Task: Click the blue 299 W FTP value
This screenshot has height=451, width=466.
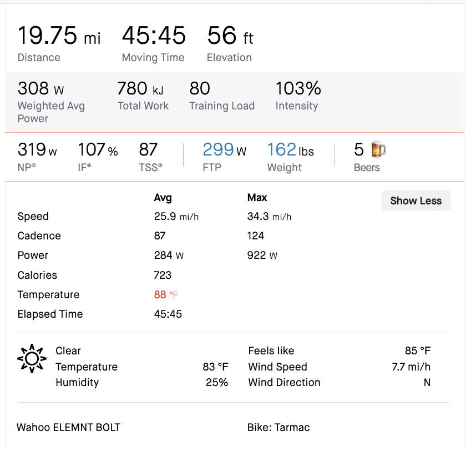Action: click(224, 150)
